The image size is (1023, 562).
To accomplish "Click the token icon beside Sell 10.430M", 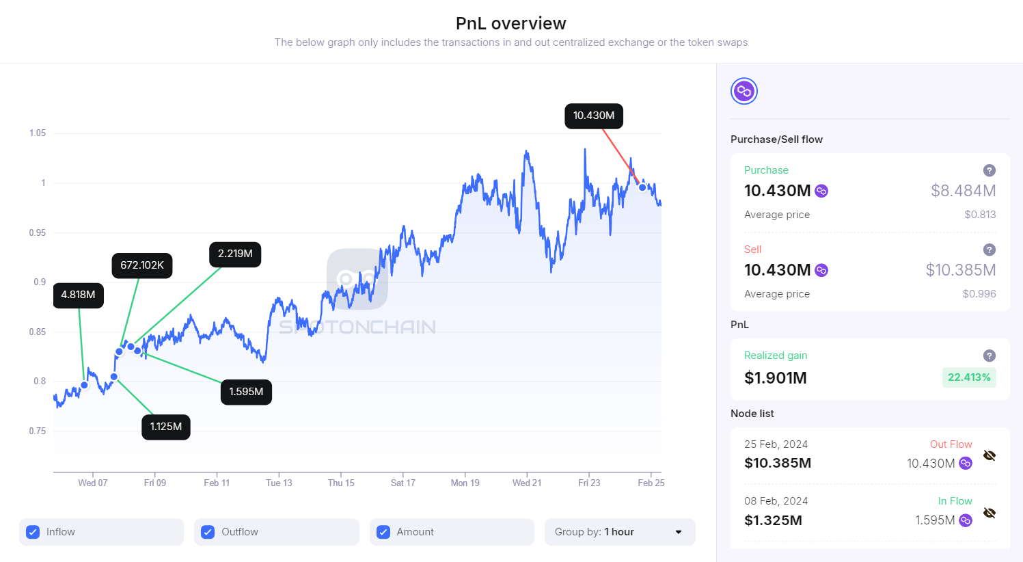I will point(821,270).
